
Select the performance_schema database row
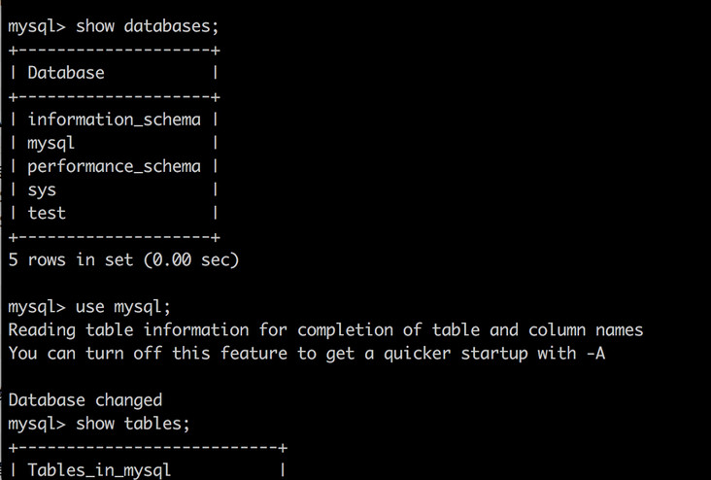pos(114,166)
